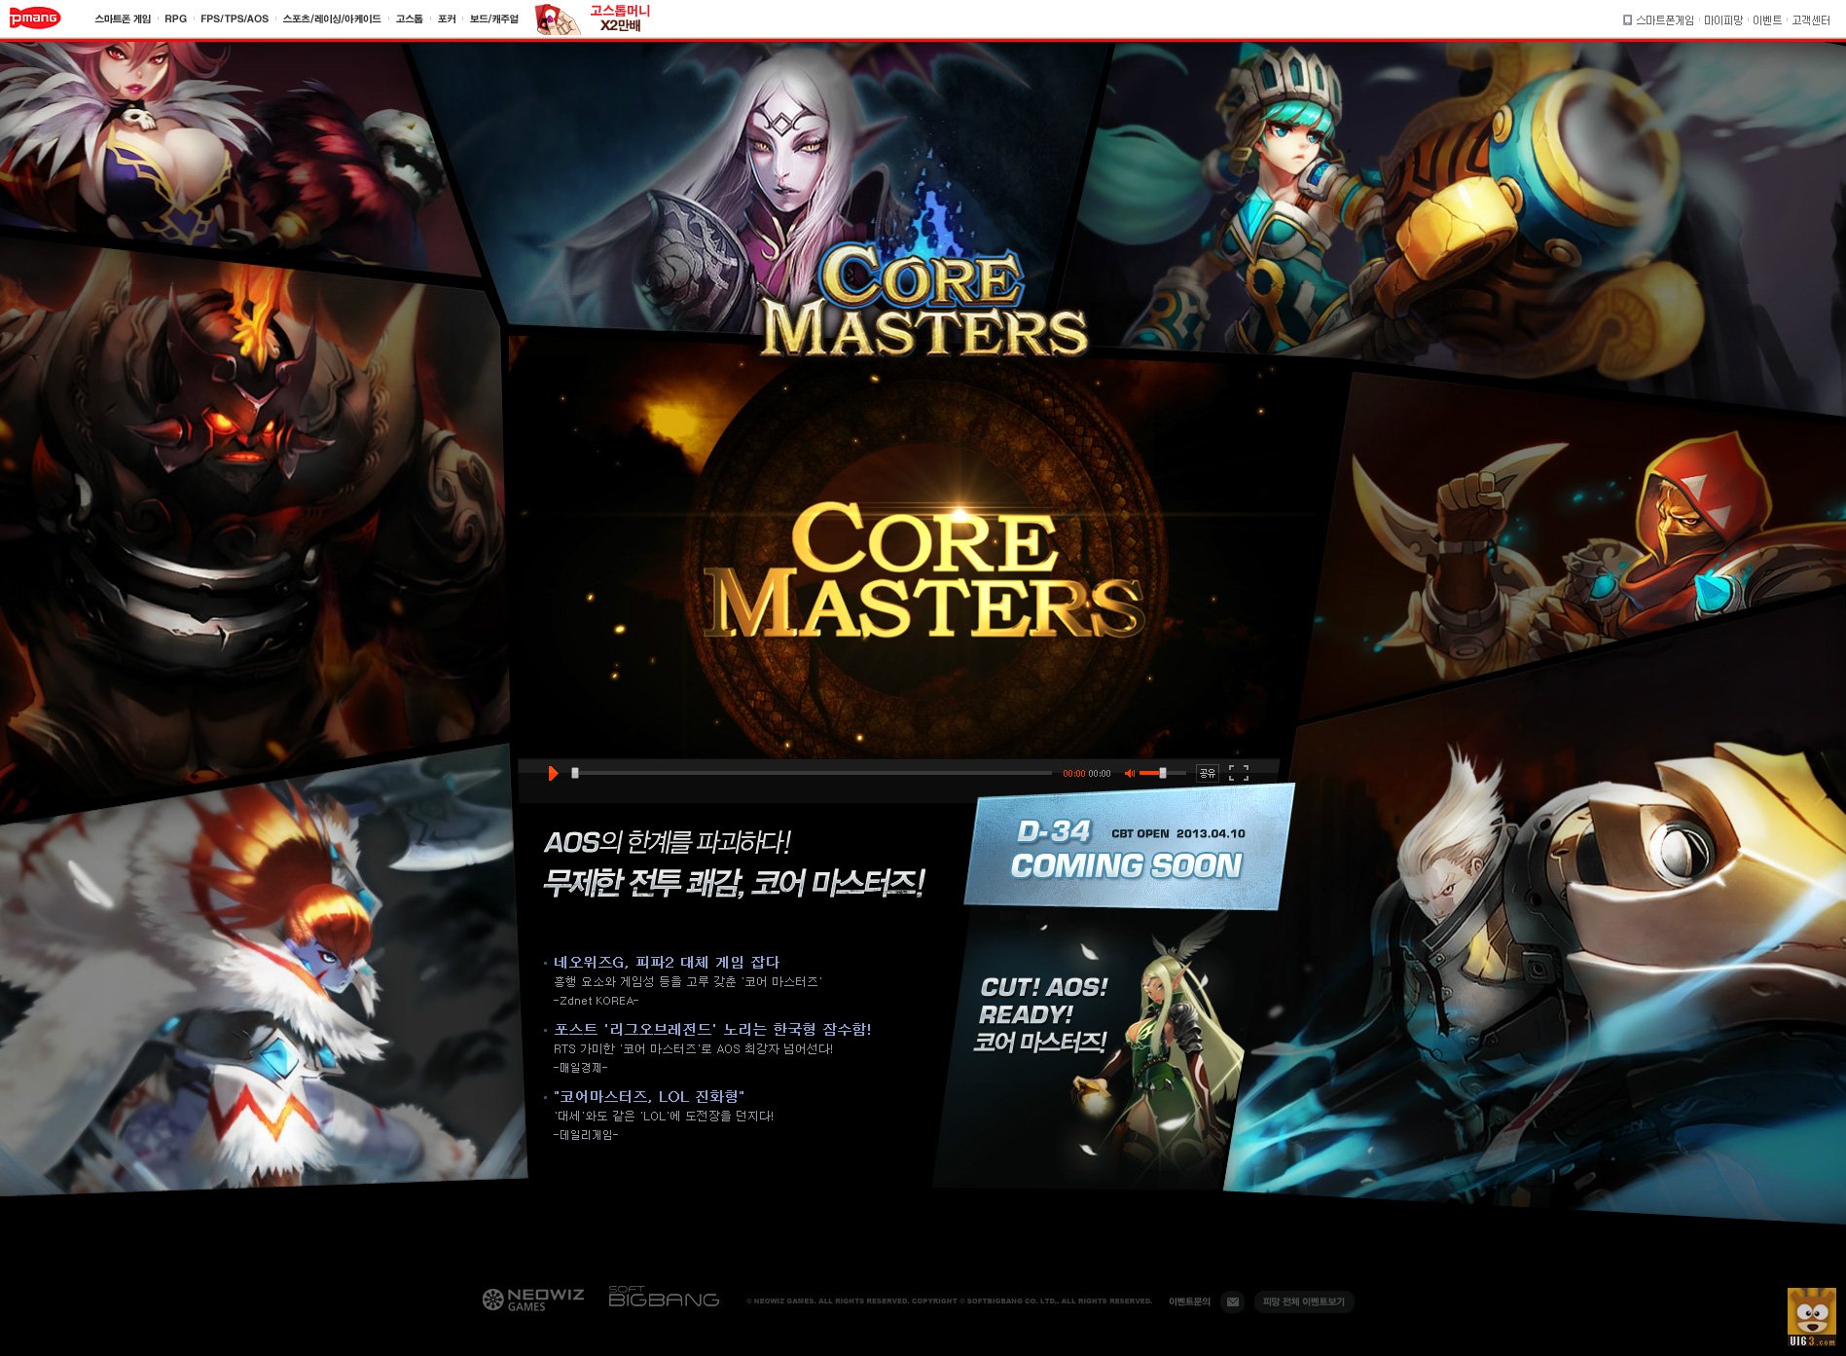The width and height of the screenshot is (1846, 1356).
Task: Open the 보드/캐주얼 menu
Action: click(494, 19)
